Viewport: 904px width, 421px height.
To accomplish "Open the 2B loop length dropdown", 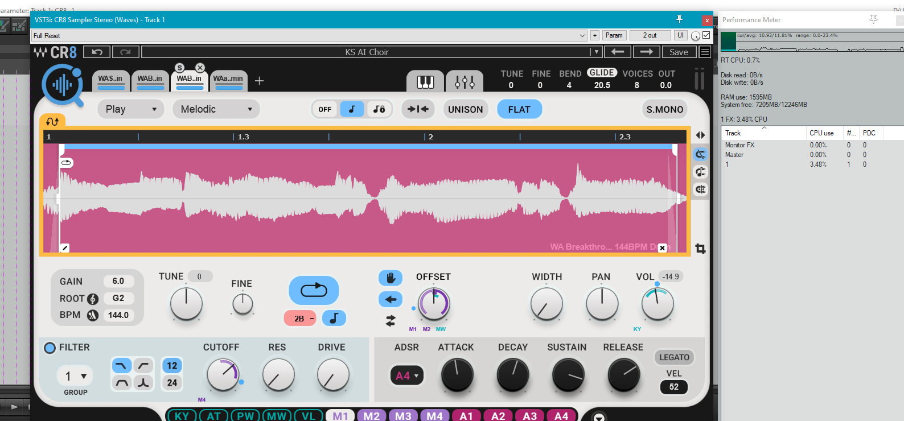I will click(300, 319).
